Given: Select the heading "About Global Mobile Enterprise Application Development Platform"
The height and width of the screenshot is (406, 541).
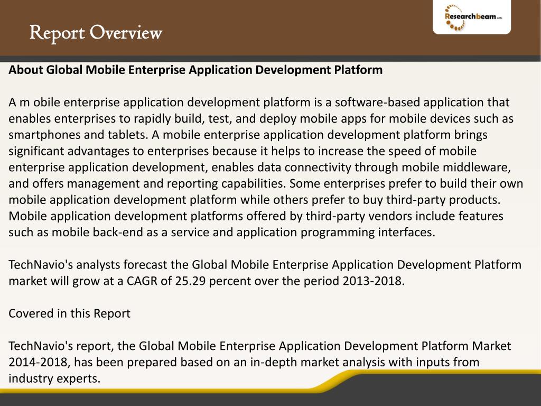Looking at the screenshot, I should (x=195, y=70).
